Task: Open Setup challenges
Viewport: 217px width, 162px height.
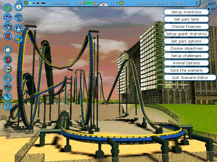Action: [x=186, y=56]
